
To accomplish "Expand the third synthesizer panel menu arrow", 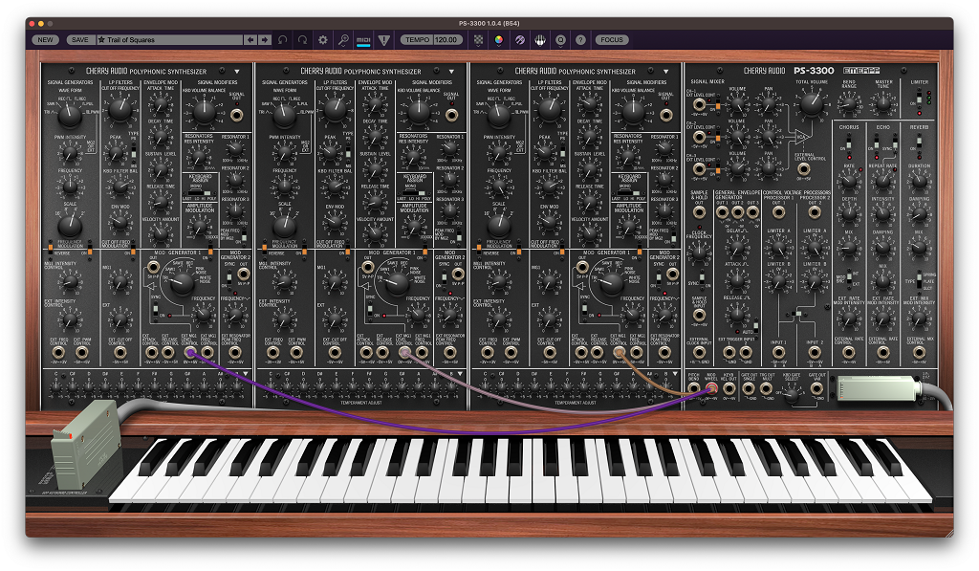I will [x=665, y=71].
